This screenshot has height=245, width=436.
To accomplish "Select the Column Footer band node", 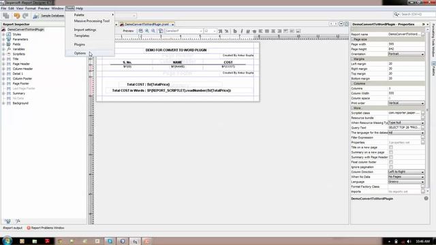I will (22, 79).
